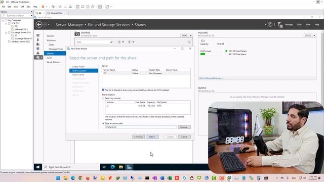Screen dimensions: 324x182
Task: Click the Shares filter text box
Action: [x=93, y=42]
